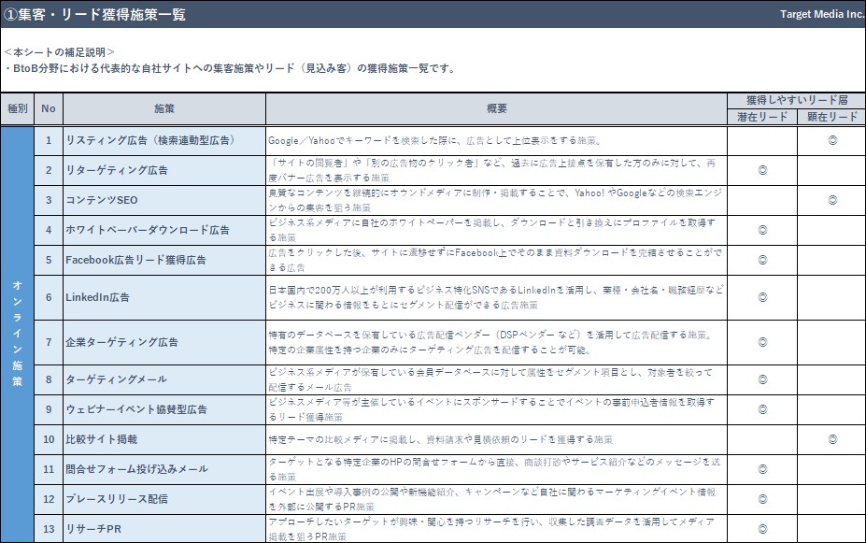Select the No cell '10'

(x=49, y=439)
